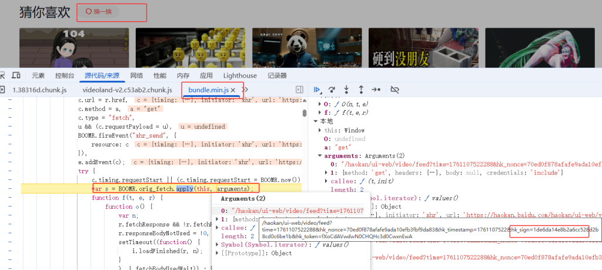This screenshot has height=270, width=602.
Task: Toggle the deactivate breakpoints icon
Action: click(x=394, y=89)
